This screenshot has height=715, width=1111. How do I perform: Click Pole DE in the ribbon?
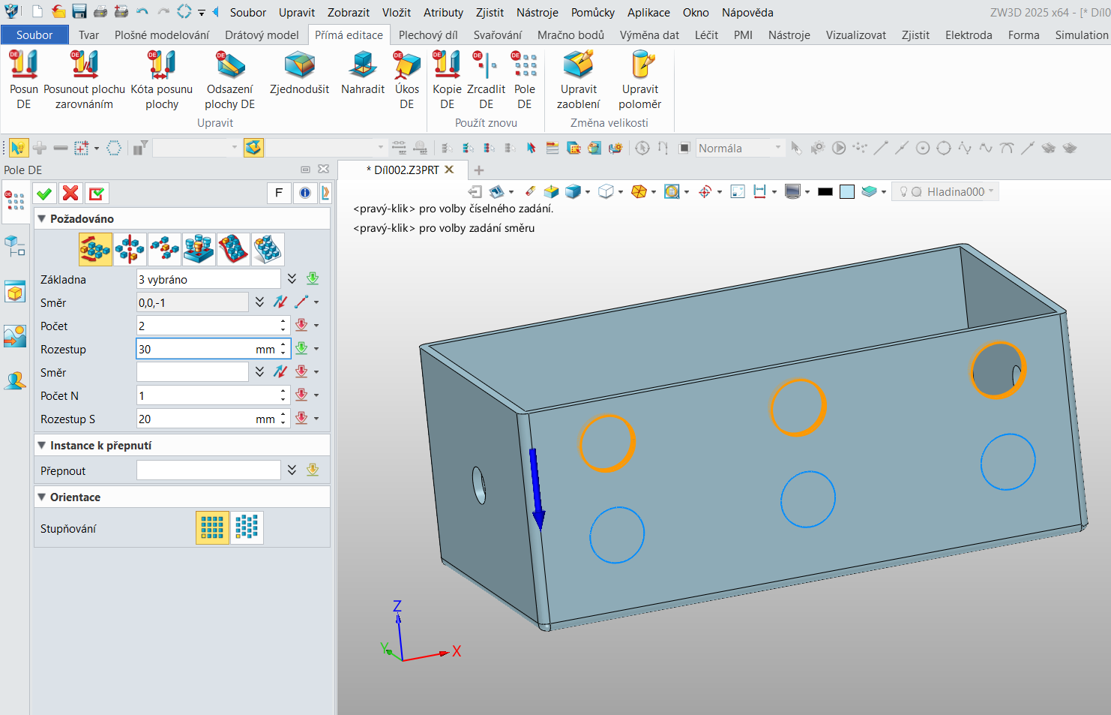tap(525, 80)
